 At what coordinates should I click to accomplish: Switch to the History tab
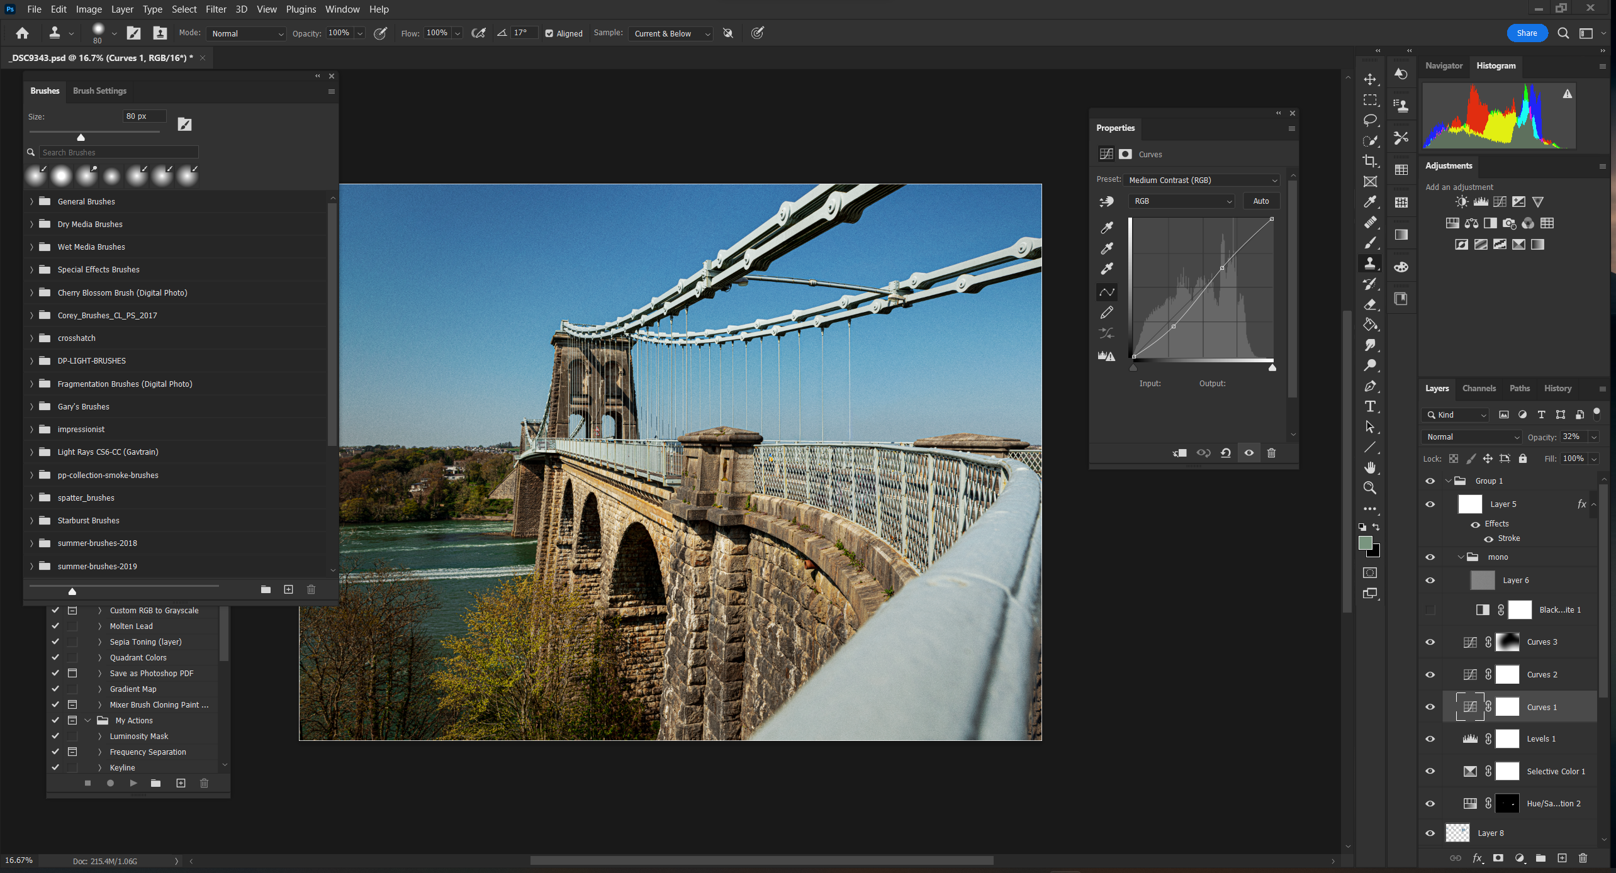click(1557, 389)
